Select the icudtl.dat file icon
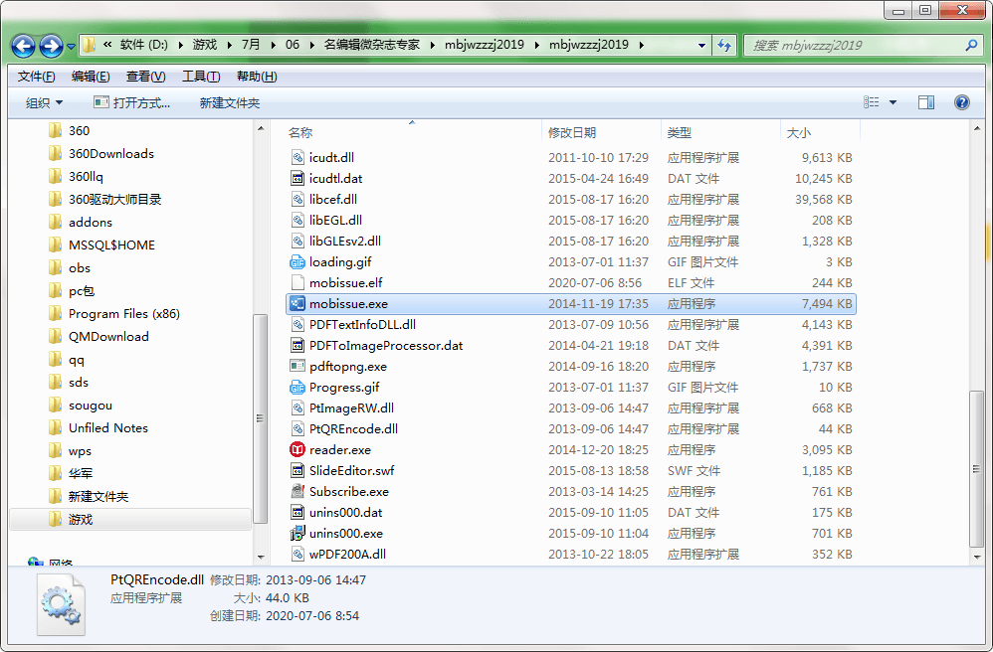This screenshot has height=652, width=993. (x=298, y=178)
